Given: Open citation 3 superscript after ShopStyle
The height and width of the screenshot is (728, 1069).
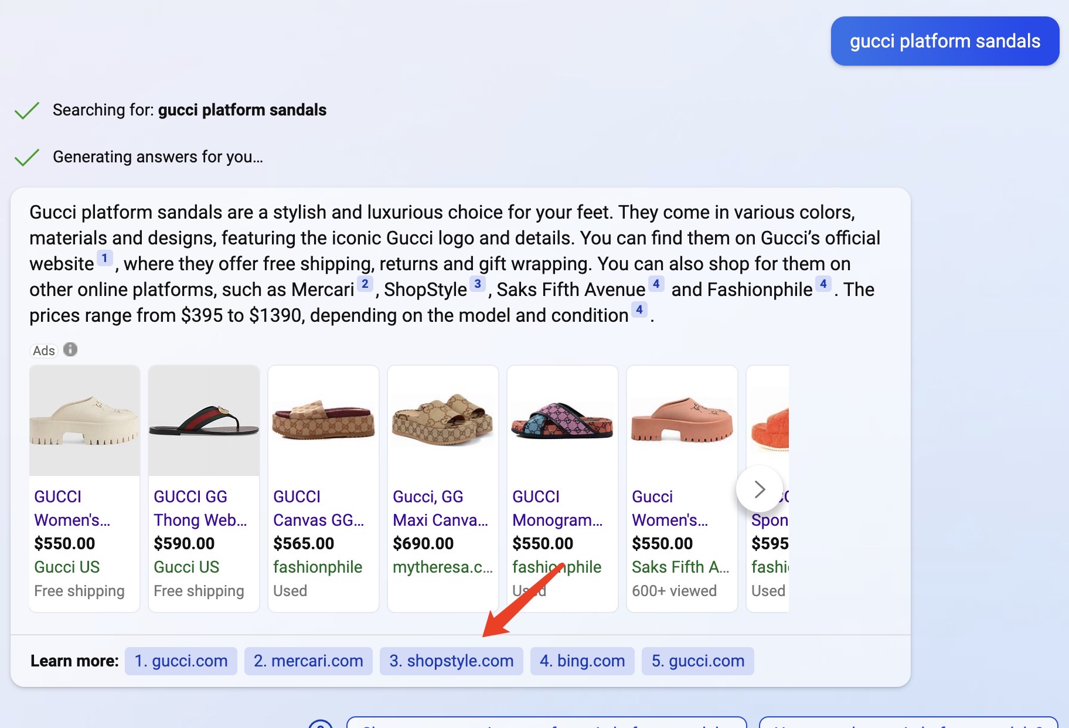Looking at the screenshot, I should (x=477, y=284).
